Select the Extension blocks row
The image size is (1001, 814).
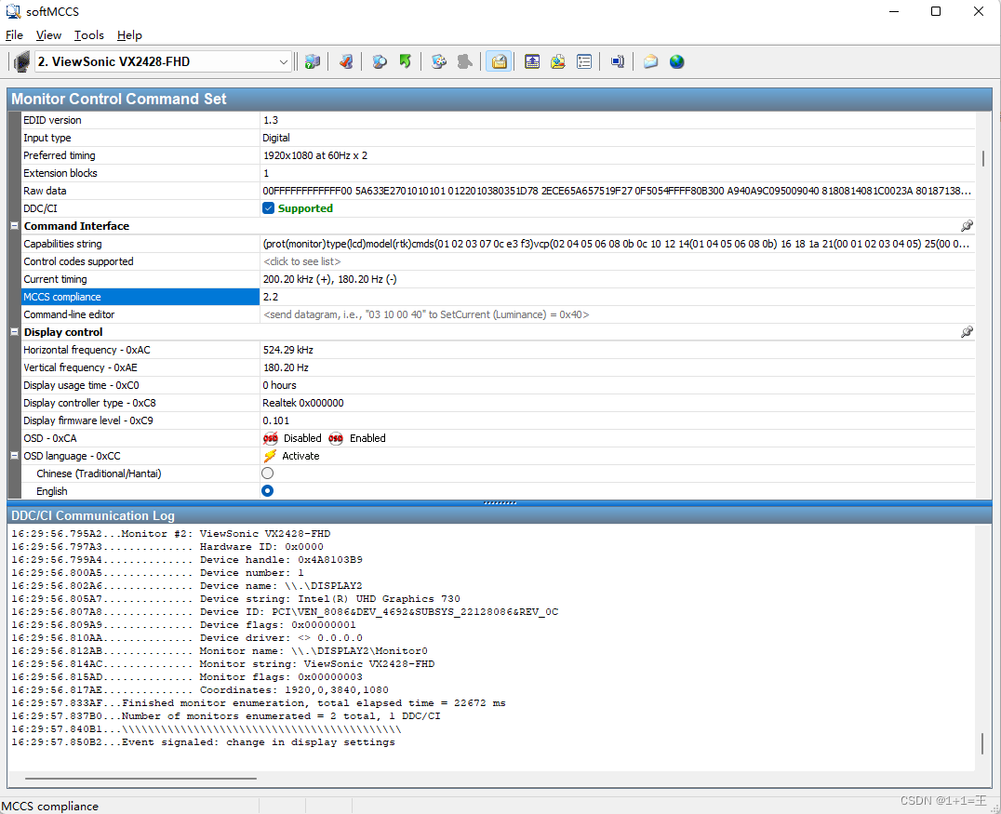pos(498,173)
